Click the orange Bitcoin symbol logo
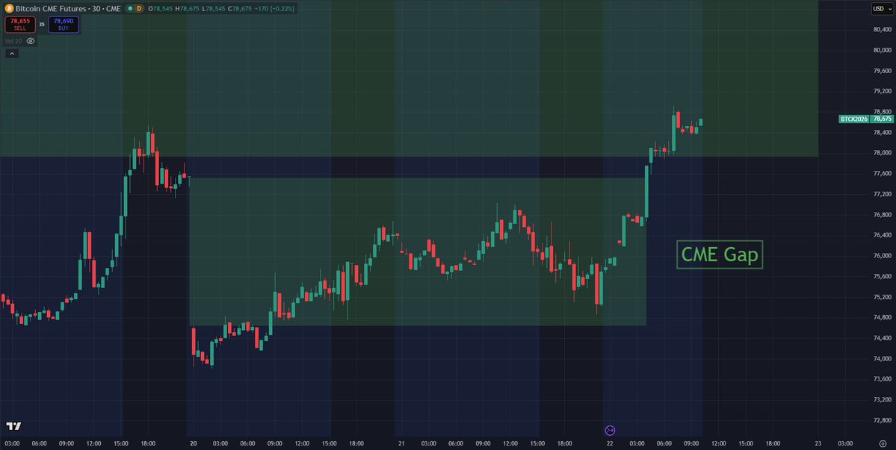The width and height of the screenshot is (896, 450). [9, 8]
